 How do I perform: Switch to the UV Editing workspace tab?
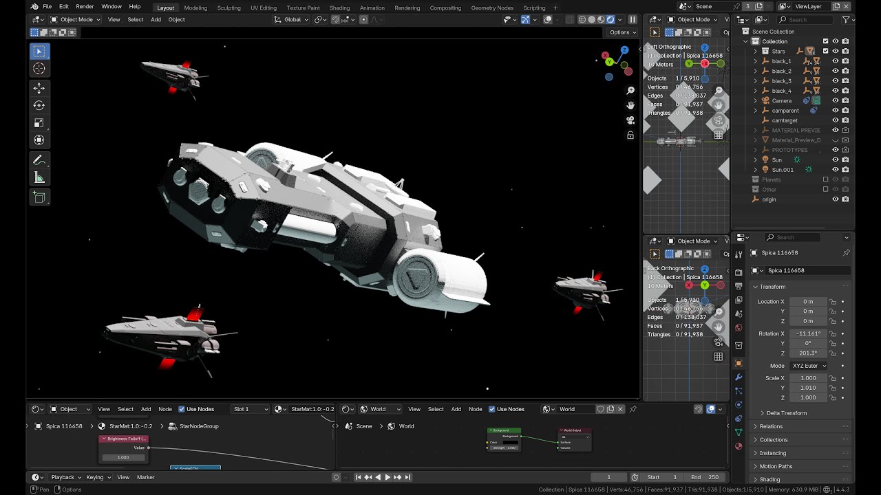pyautogui.click(x=264, y=8)
